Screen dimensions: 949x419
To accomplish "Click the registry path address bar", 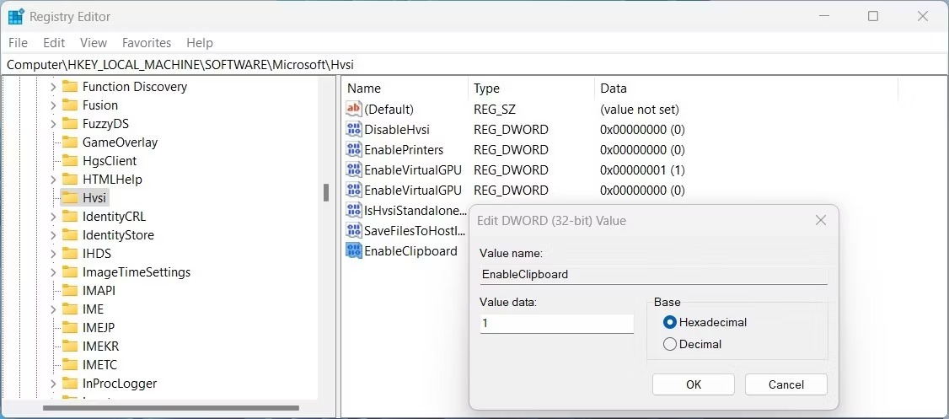I will coord(474,64).
